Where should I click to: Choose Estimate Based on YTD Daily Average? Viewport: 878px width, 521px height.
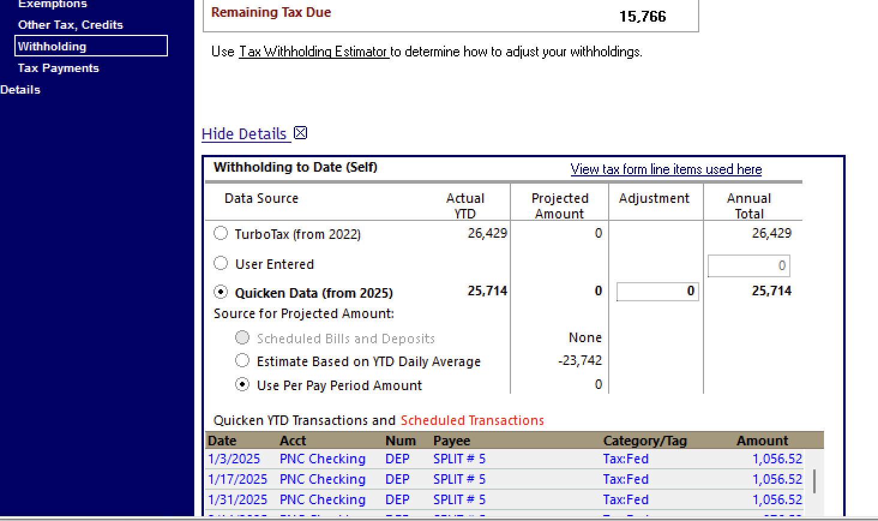tap(242, 360)
